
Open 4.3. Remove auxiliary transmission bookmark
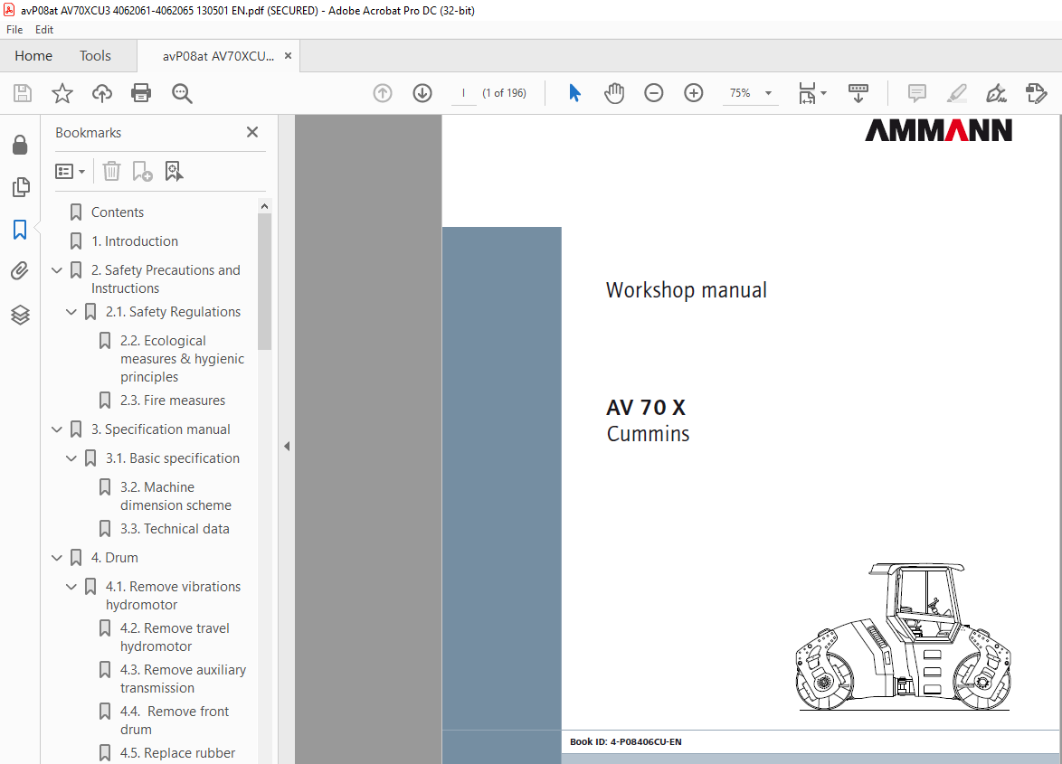click(x=183, y=679)
